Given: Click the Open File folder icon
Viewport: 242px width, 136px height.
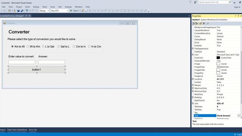Looking at the screenshot, I should click(x=15, y=11).
